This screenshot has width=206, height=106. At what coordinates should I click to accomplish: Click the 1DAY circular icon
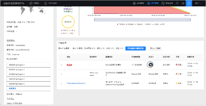tap(45, 3)
